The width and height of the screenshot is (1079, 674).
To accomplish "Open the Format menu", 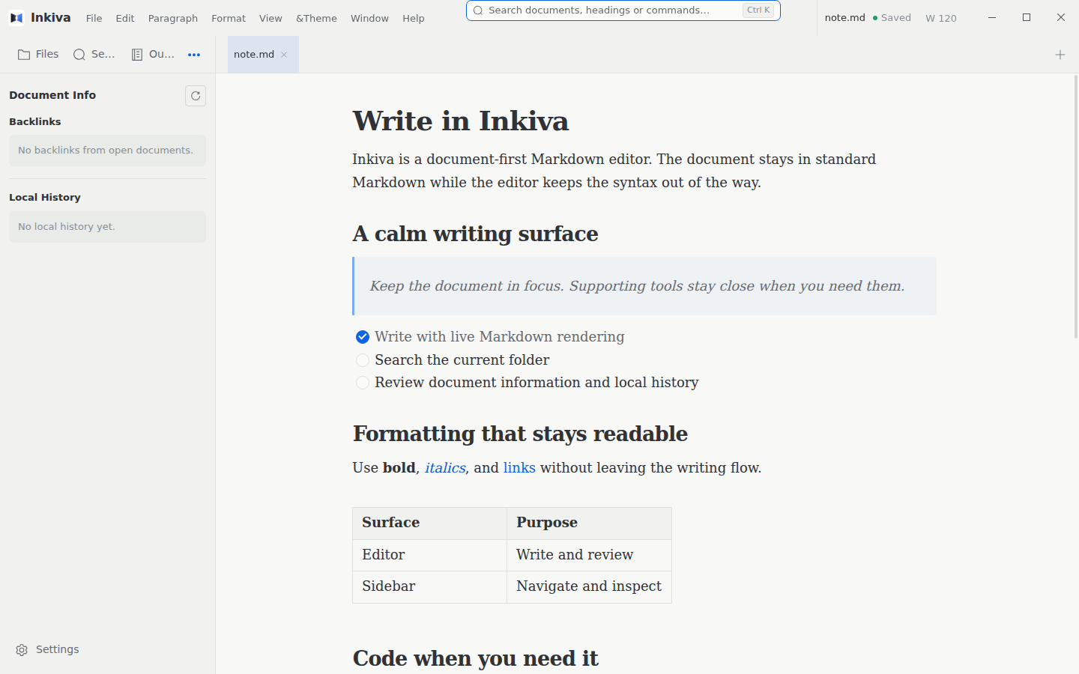I will [229, 18].
